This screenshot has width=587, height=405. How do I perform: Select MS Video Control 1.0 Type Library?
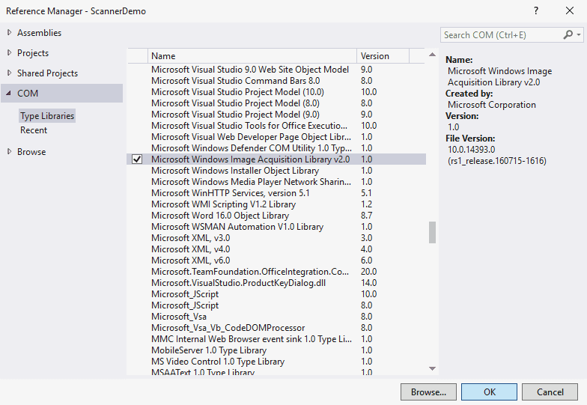276,361
